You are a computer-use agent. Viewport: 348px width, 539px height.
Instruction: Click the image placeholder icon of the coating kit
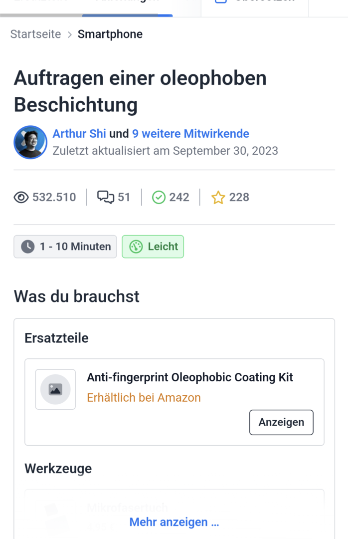pyautogui.click(x=55, y=389)
